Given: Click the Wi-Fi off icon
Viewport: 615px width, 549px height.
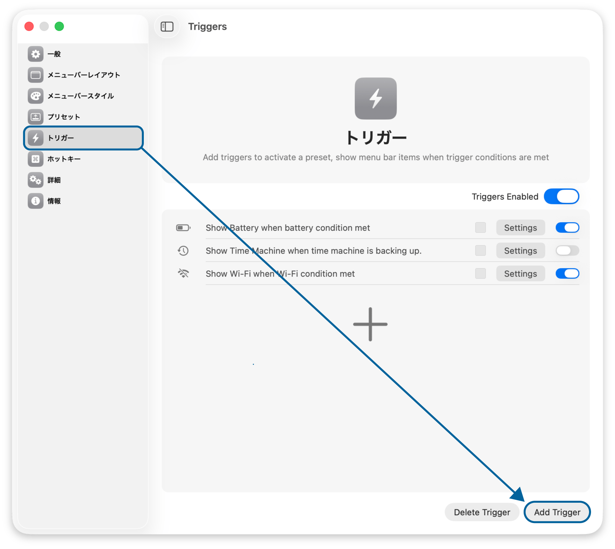Looking at the screenshot, I should click(x=183, y=273).
